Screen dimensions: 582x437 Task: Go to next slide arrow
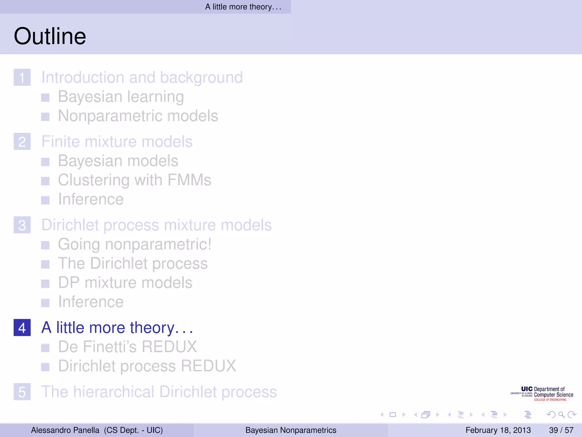click(404, 415)
